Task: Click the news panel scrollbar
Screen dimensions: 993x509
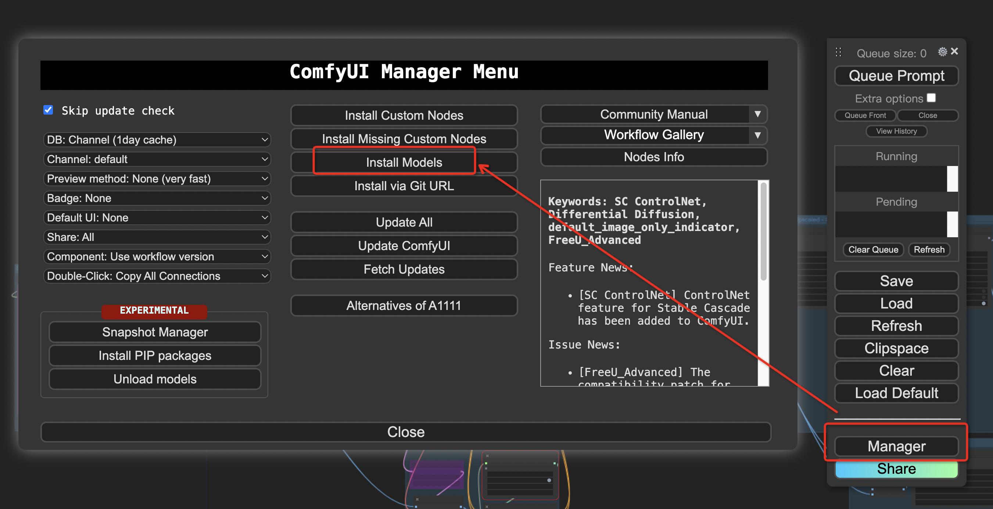Action: pyautogui.click(x=763, y=231)
